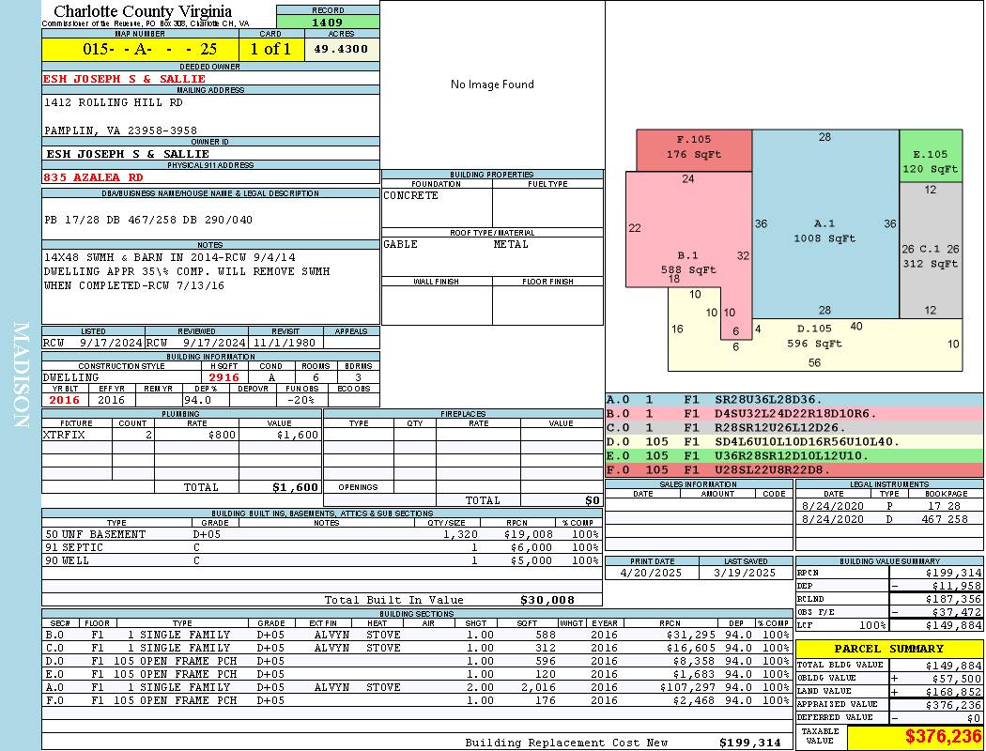986x751 pixels.
Task: Click the 50 UNF BASEMENT built-in row
Action: coord(321,534)
